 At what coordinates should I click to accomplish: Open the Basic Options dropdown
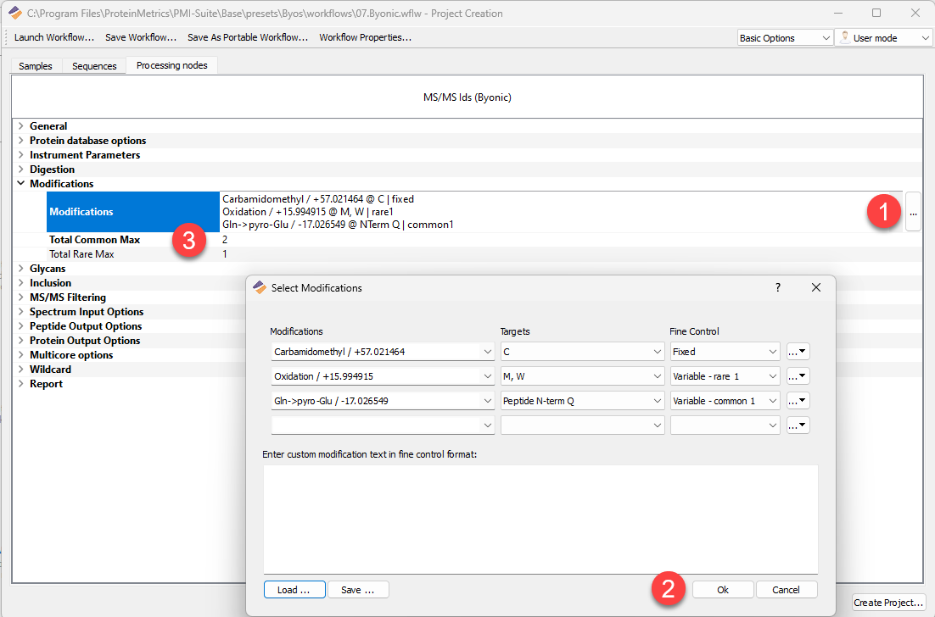[785, 37]
